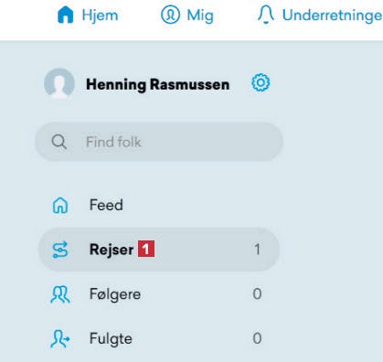Select Feed in the sidebar
The height and width of the screenshot is (362, 383).
pyautogui.click(x=159, y=205)
